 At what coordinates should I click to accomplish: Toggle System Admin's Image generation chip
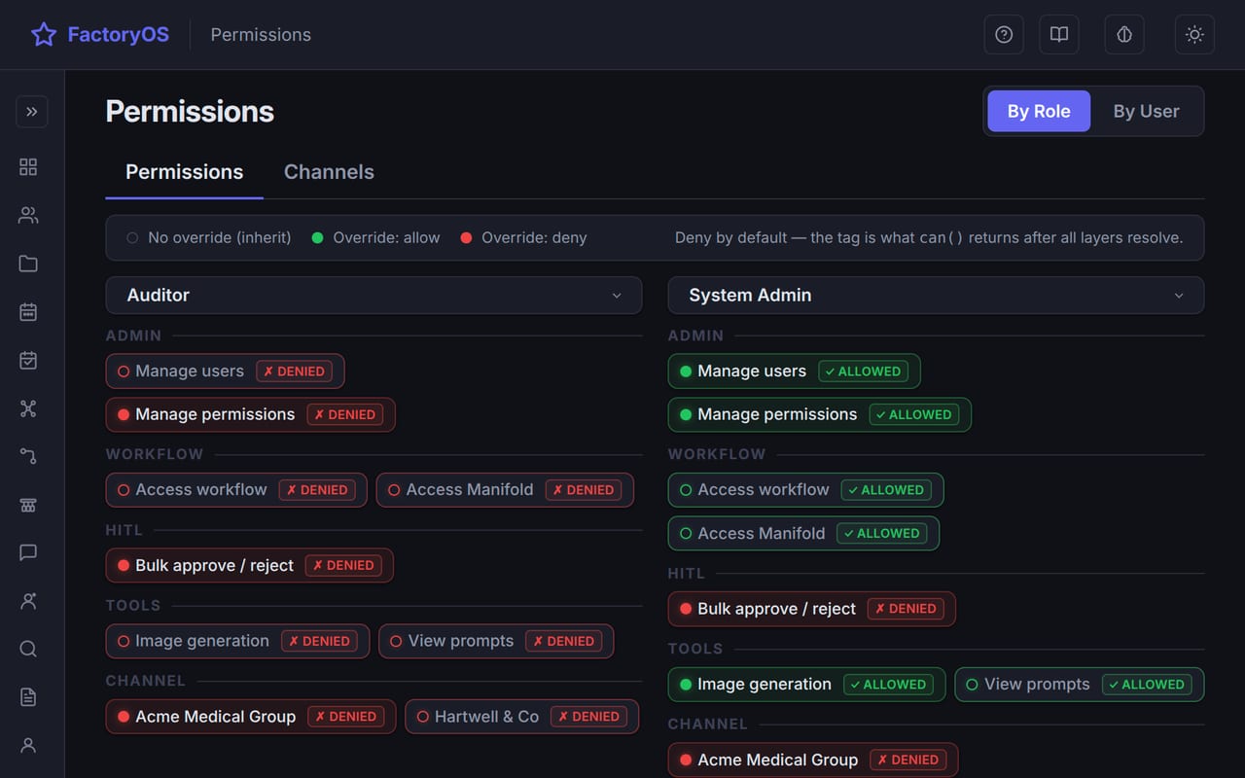[x=806, y=685]
